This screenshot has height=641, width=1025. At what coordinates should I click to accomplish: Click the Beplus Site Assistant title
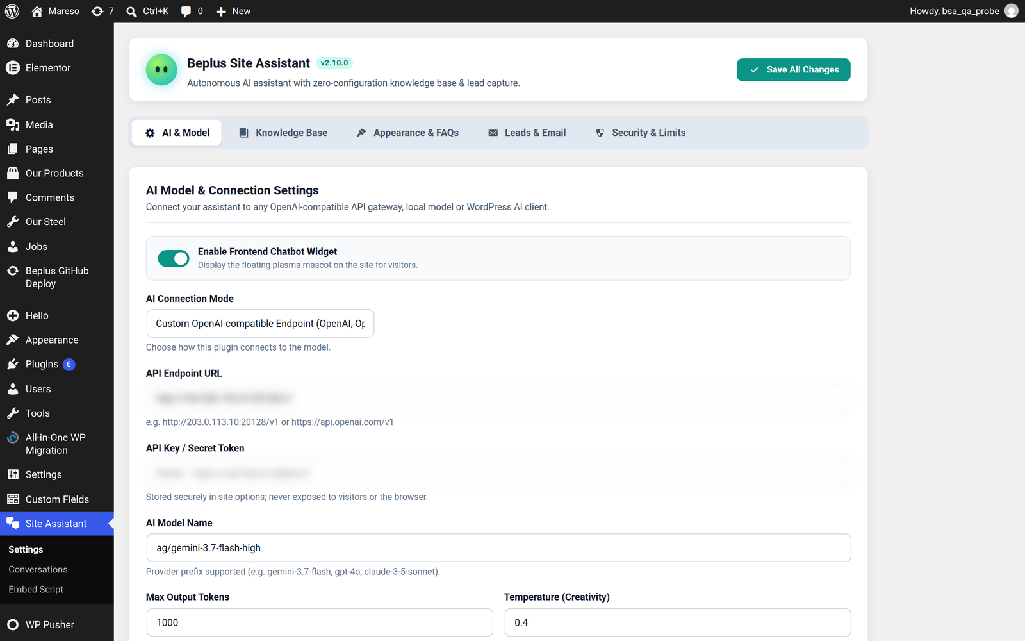(249, 63)
